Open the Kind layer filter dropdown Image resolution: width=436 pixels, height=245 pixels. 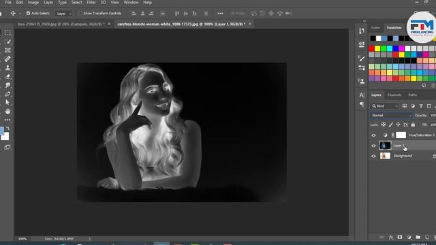tap(385, 106)
